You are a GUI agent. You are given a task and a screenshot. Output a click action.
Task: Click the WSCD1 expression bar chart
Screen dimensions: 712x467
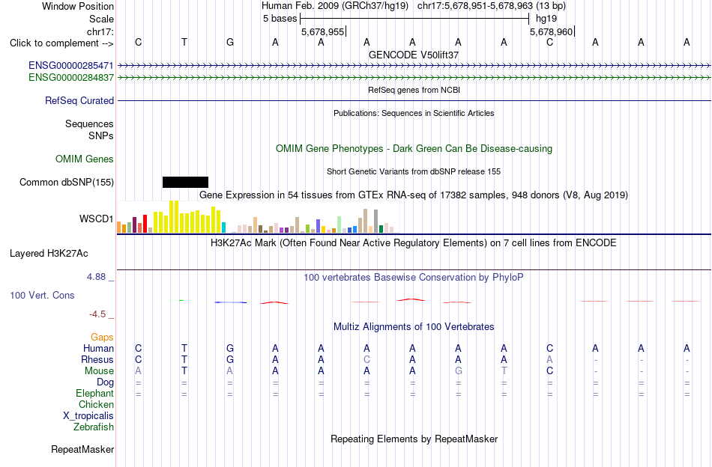point(259,217)
